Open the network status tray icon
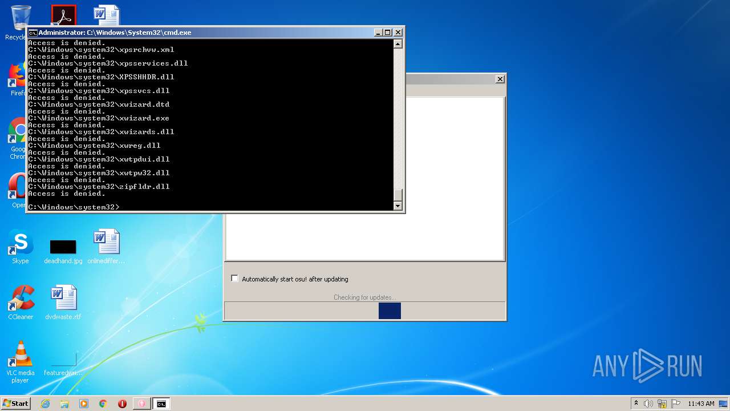Screen dimensions: 730x411 click(x=662, y=404)
